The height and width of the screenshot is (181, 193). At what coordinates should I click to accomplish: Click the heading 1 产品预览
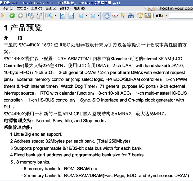[x=23, y=28]
